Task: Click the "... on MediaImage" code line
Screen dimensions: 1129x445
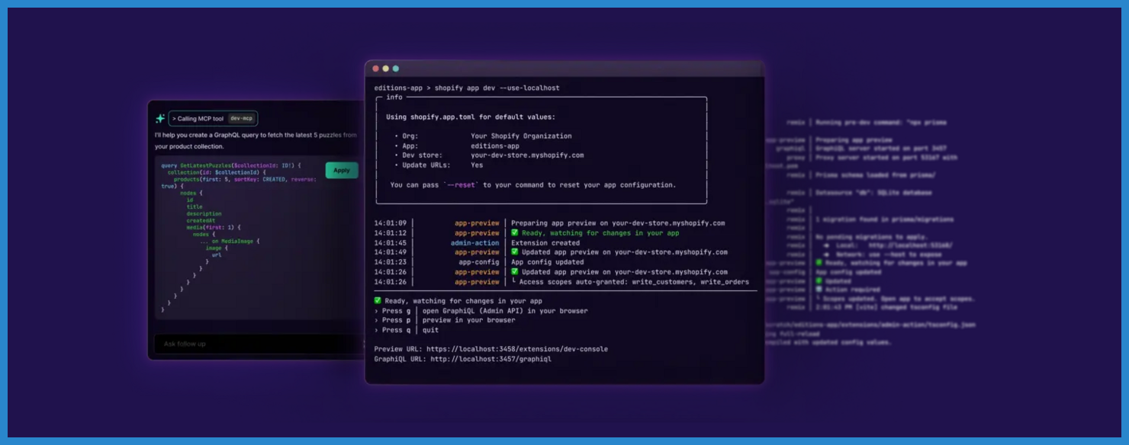Action: [230, 242]
